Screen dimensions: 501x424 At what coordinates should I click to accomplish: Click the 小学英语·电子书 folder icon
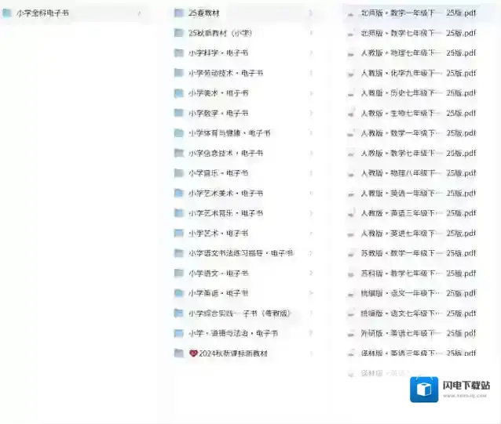click(179, 293)
